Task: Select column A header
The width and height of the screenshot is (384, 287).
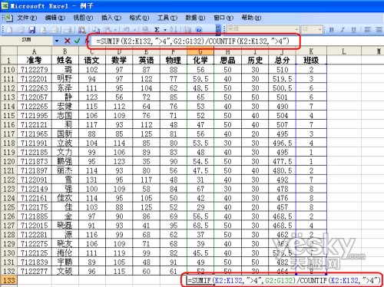Action: (x=35, y=51)
